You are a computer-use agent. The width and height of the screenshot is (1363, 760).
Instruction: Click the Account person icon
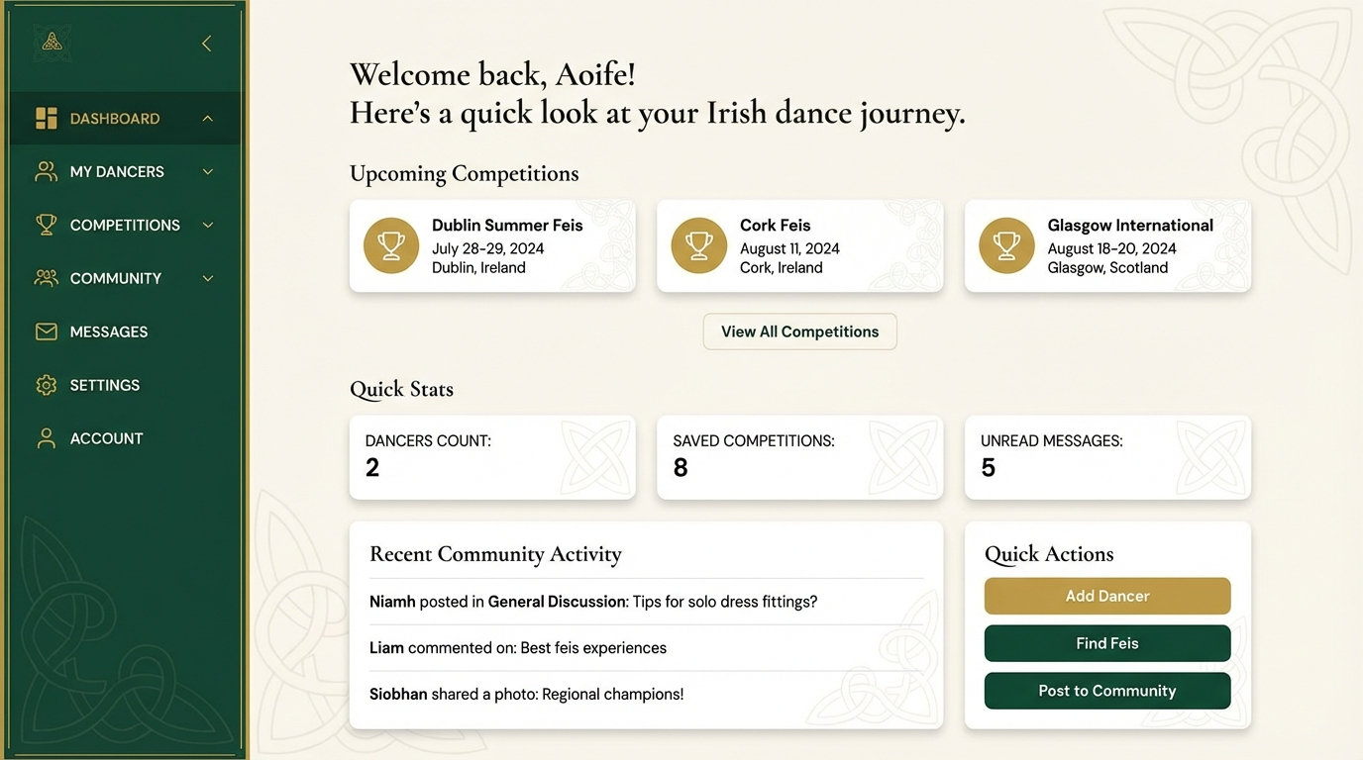coord(46,438)
